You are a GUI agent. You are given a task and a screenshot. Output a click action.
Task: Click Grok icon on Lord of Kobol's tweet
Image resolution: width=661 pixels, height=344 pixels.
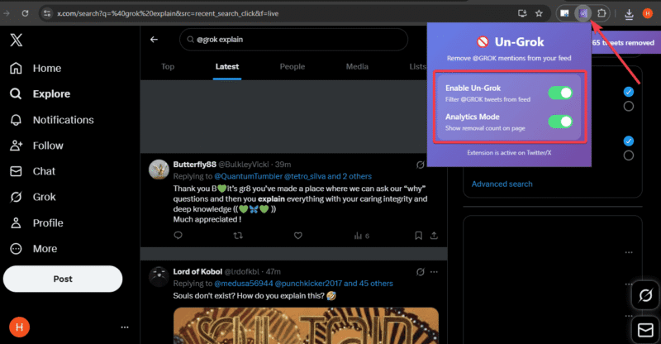(421, 272)
